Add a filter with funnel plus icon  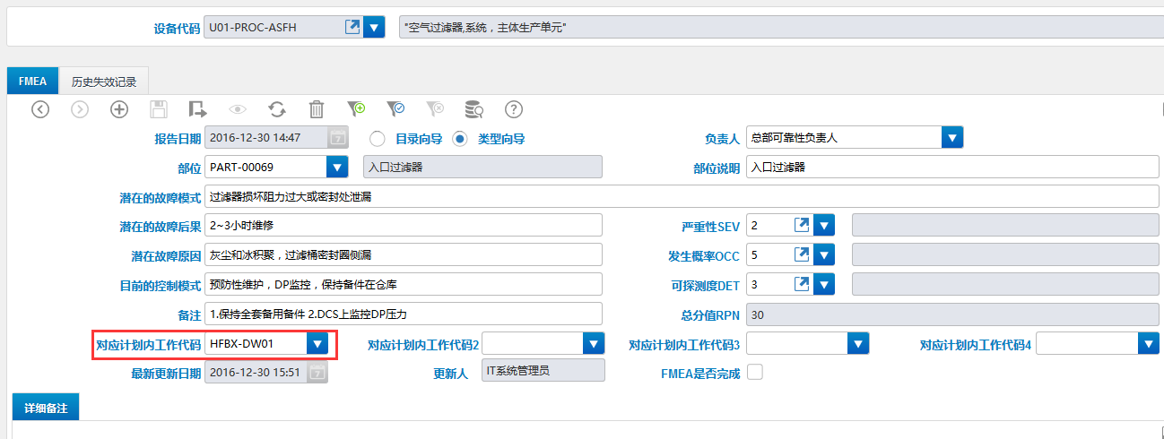click(356, 109)
